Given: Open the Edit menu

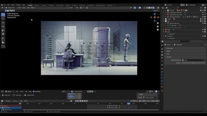Looking at the screenshot, I should click(8, 5).
